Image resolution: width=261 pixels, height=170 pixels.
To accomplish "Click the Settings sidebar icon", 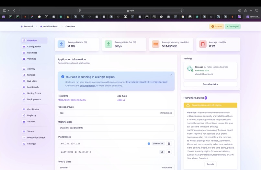I will coord(24,144).
